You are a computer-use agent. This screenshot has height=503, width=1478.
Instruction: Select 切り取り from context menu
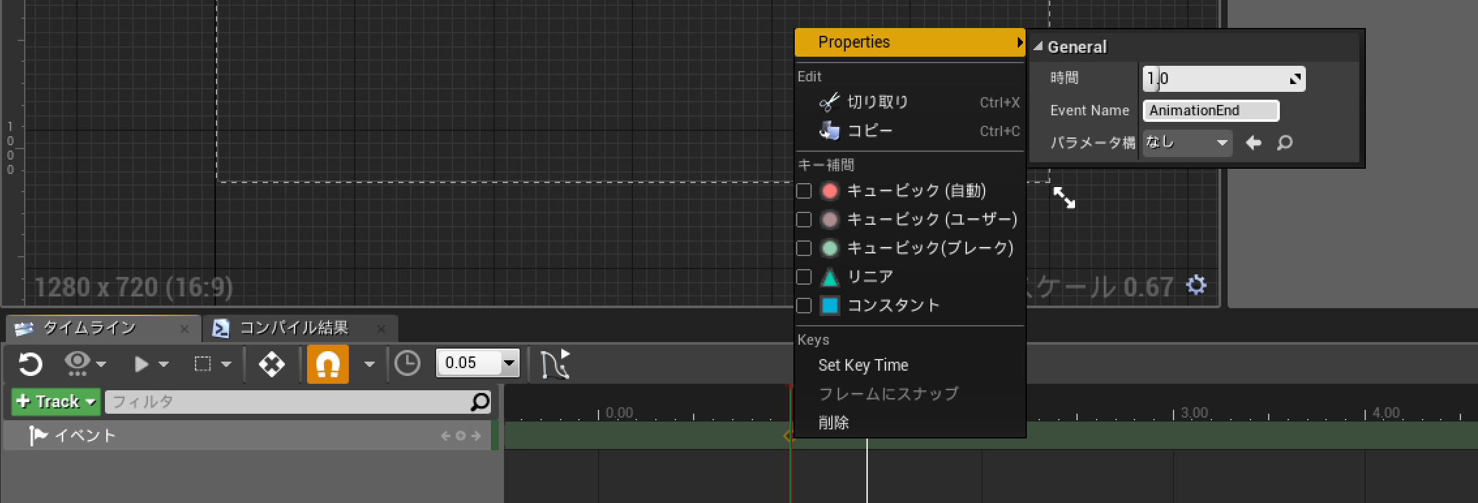pyautogui.click(x=909, y=102)
